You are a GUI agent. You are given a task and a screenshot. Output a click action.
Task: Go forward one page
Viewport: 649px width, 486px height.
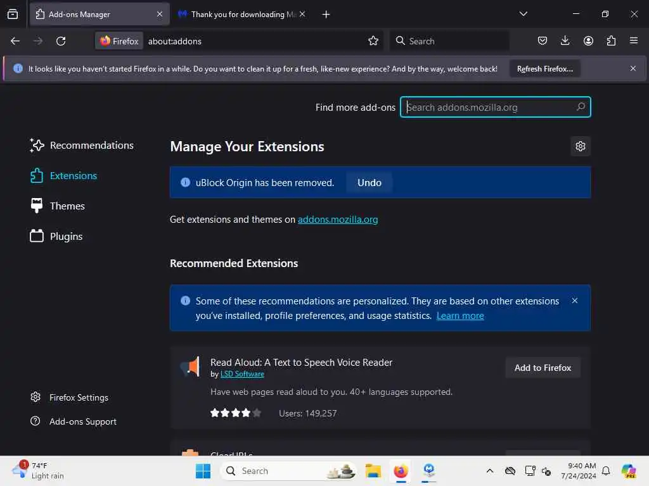(37, 41)
